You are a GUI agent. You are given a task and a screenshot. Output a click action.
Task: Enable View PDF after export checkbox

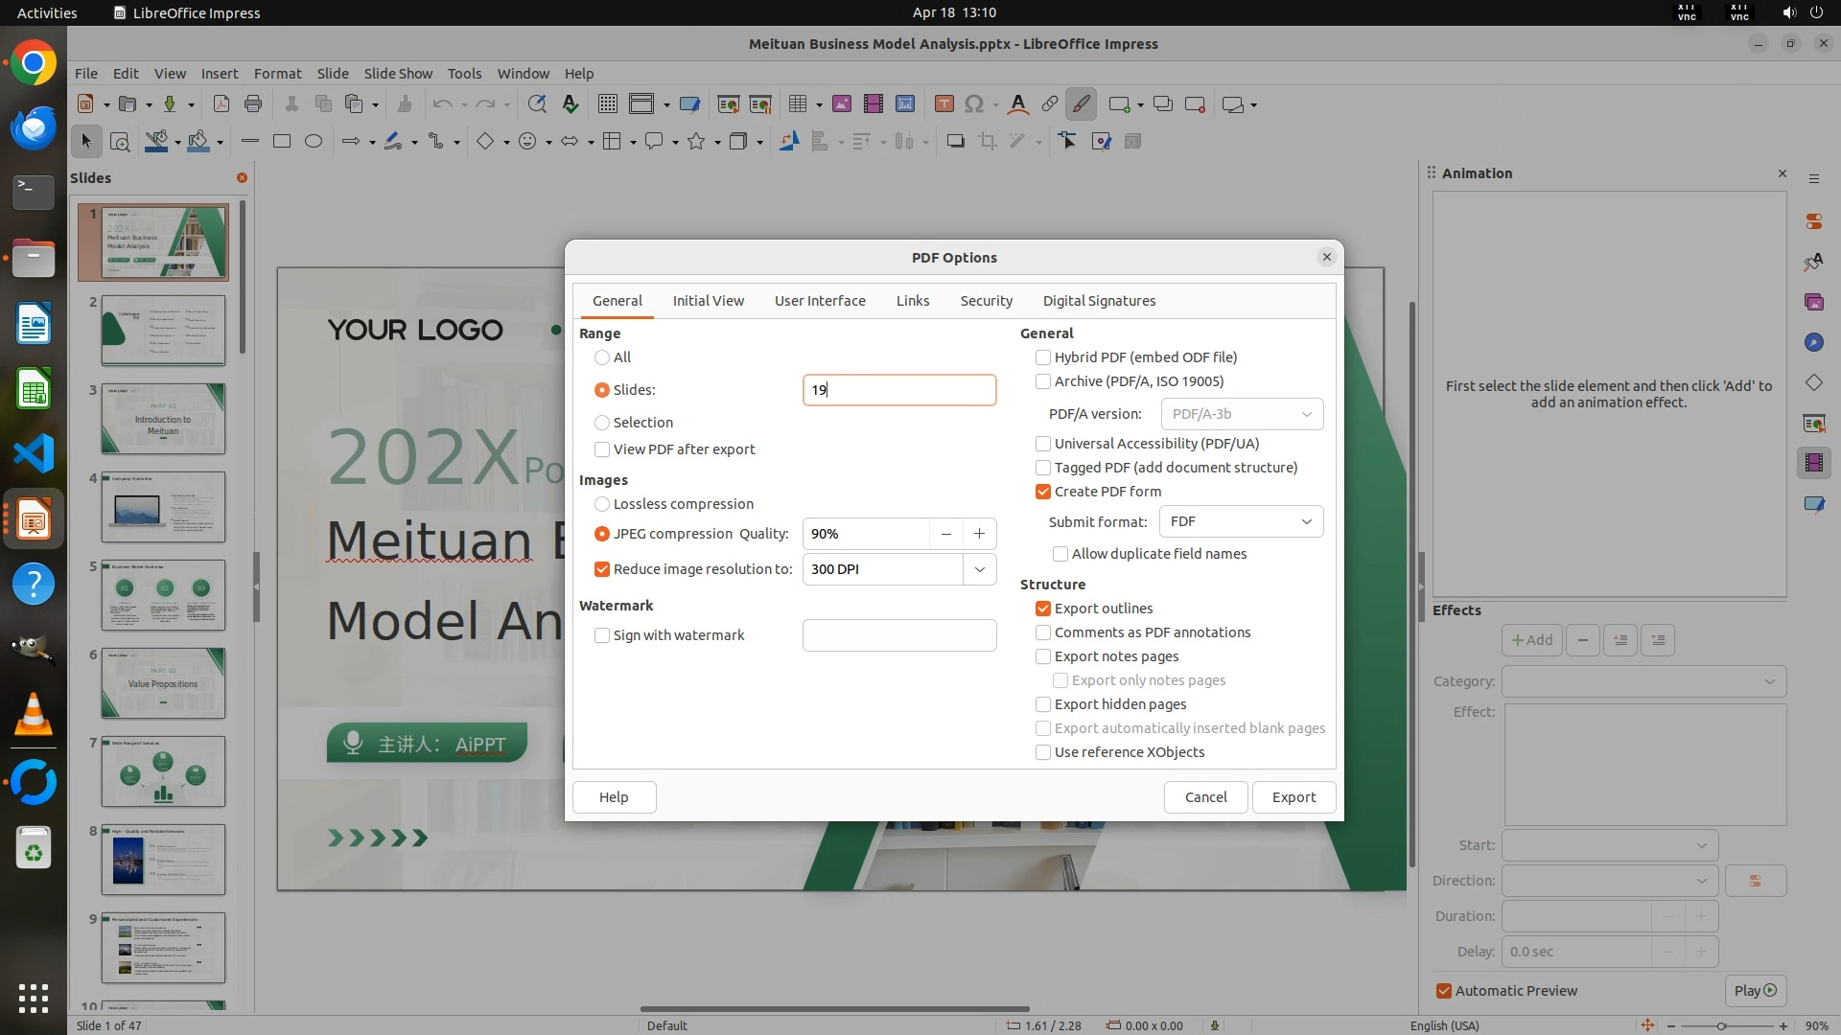(x=602, y=449)
